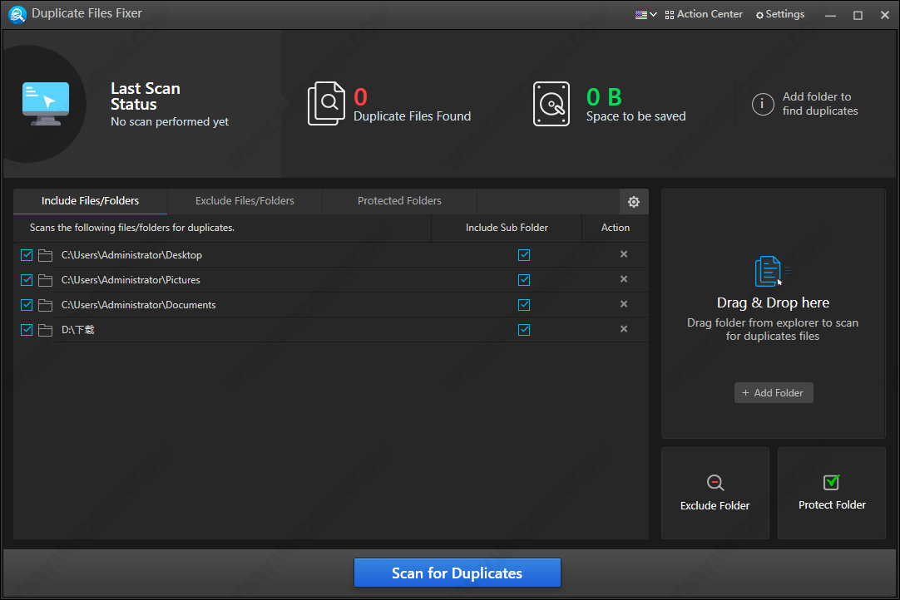Uncheck the D:\下载 folder row checkbox
The height and width of the screenshot is (600, 900).
point(27,330)
